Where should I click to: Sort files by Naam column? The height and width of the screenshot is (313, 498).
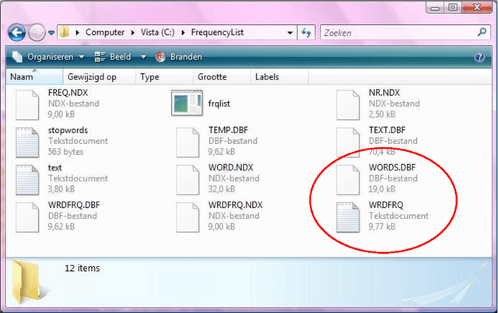(x=23, y=77)
